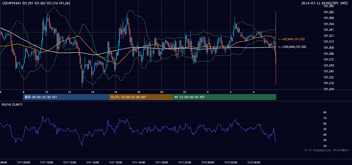Click the 7/11 18:00 time label
The width and height of the screenshot is (352, 165).
click(139, 163)
